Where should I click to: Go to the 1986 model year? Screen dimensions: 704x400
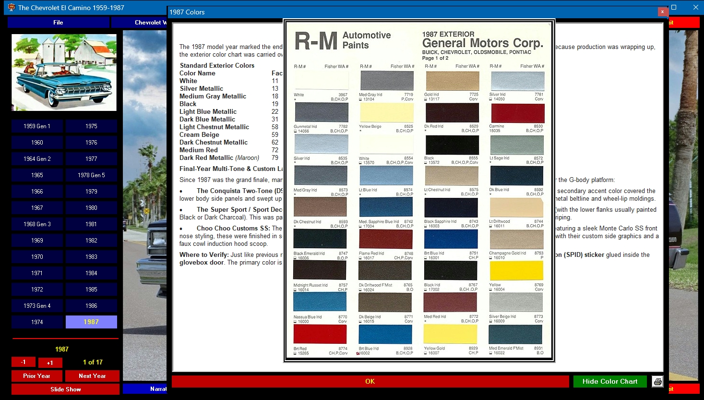(91, 306)
